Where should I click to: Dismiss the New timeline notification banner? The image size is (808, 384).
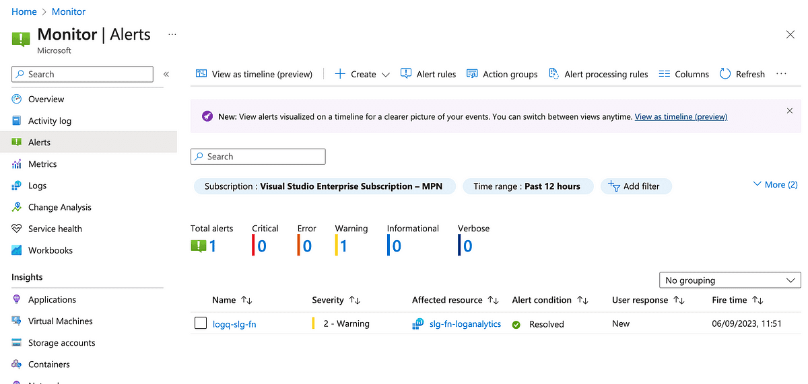[x=790, y=110]
